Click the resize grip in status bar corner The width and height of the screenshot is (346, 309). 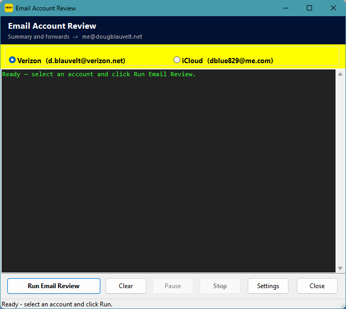(343, 305)
